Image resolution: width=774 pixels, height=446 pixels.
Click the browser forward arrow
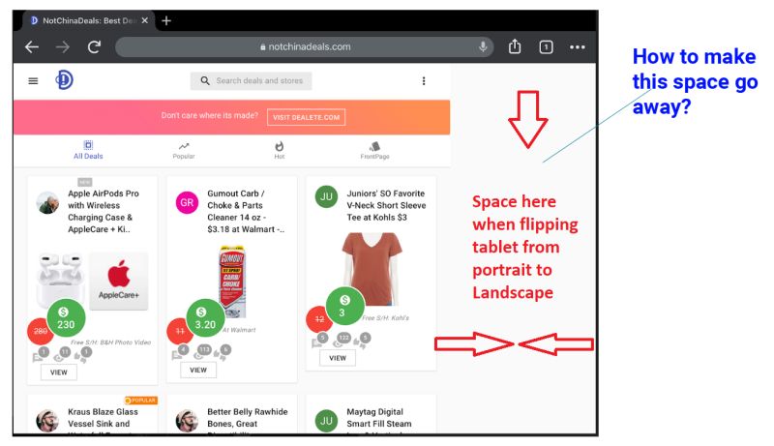click(63, 47)
